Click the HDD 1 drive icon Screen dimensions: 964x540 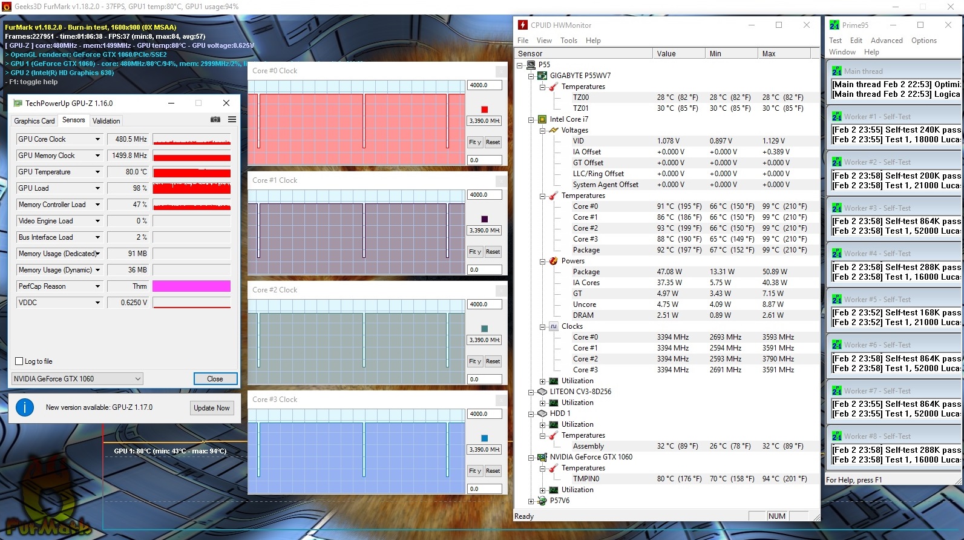click(542, 413)
